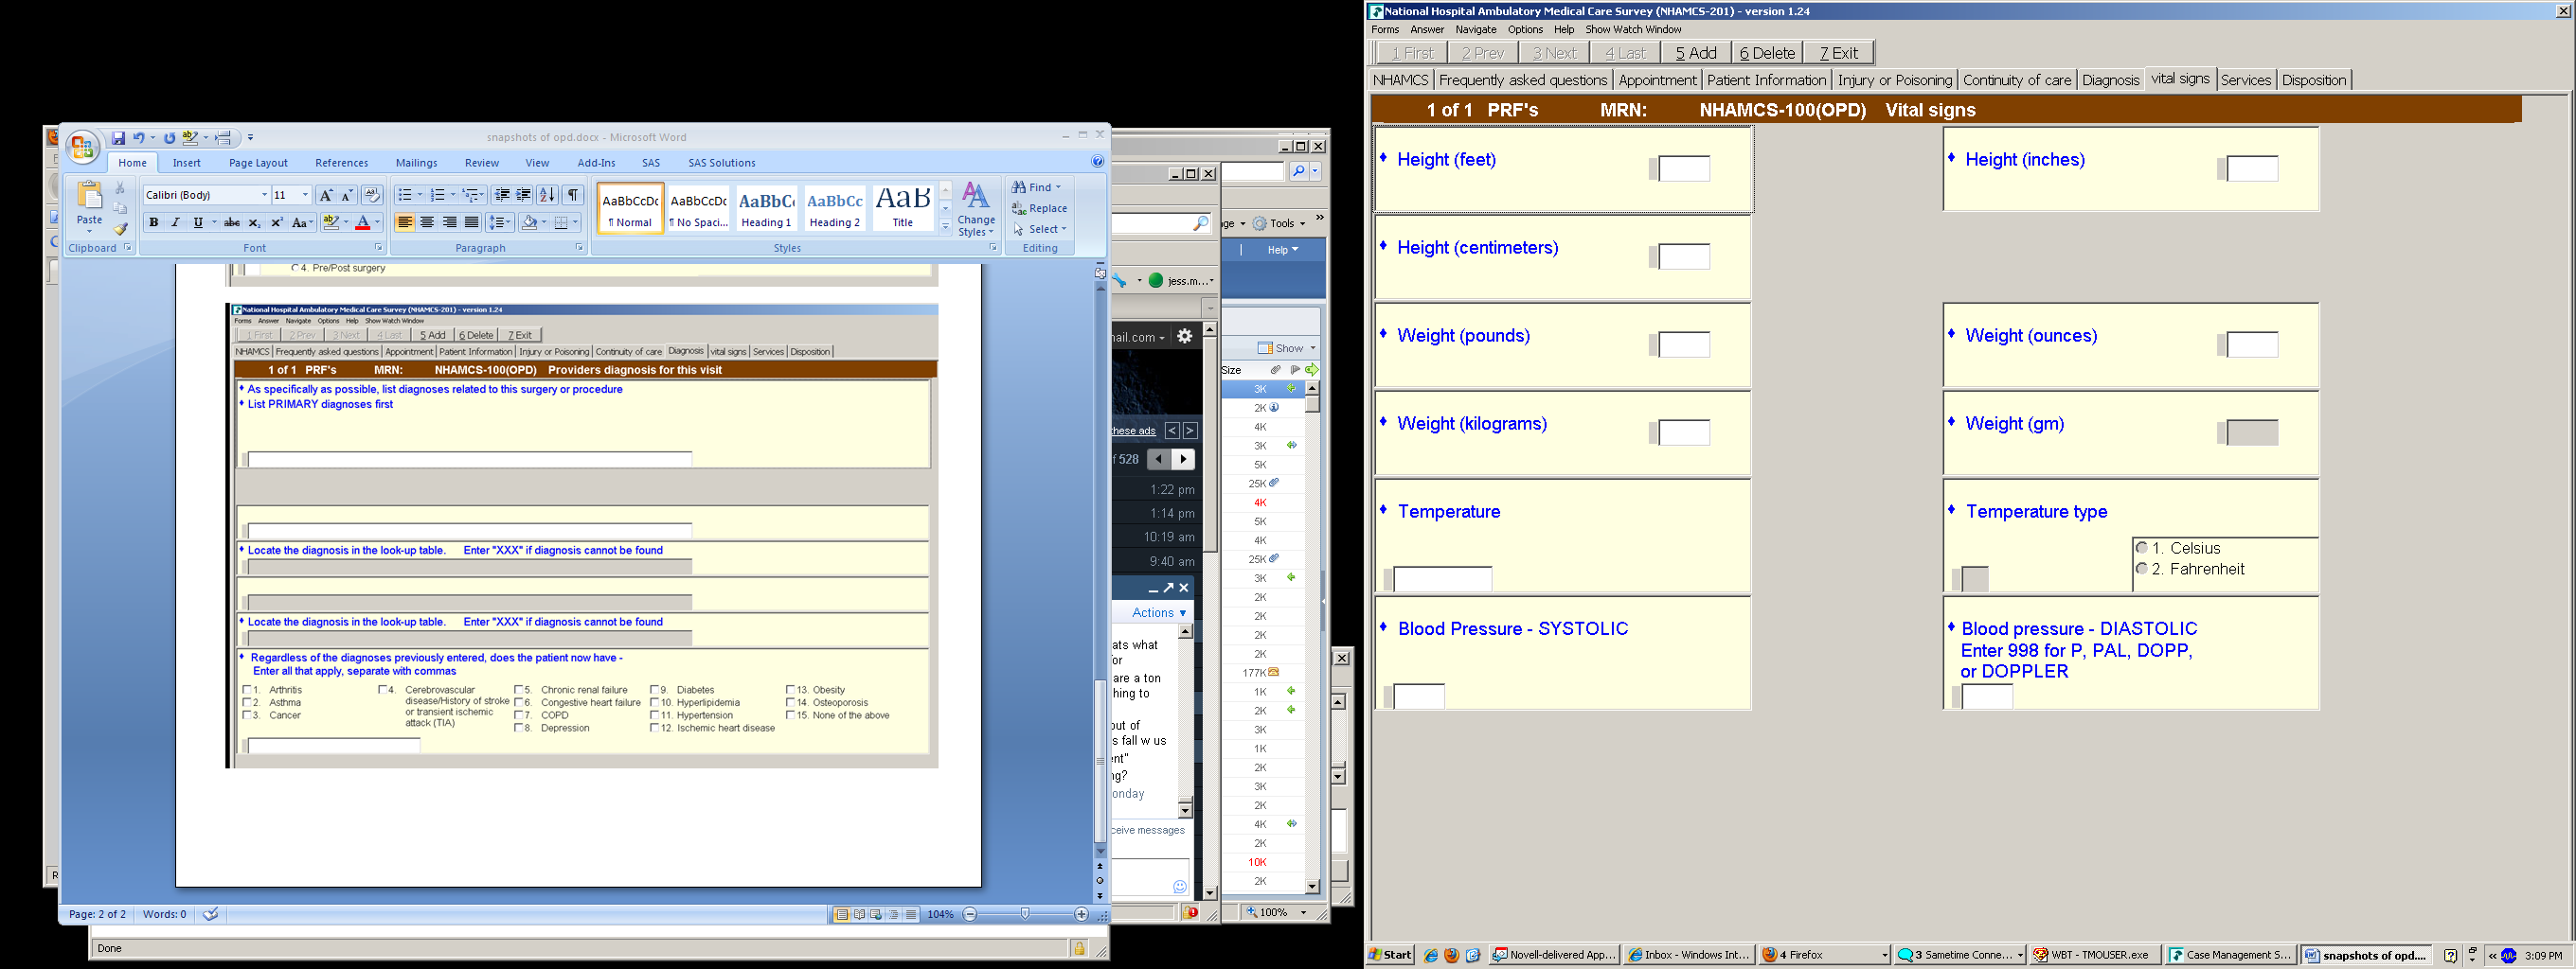Switch to the Patient Information tab in NHAMCS
This screenshot has width=2576, height=969.
(1766, 79)
